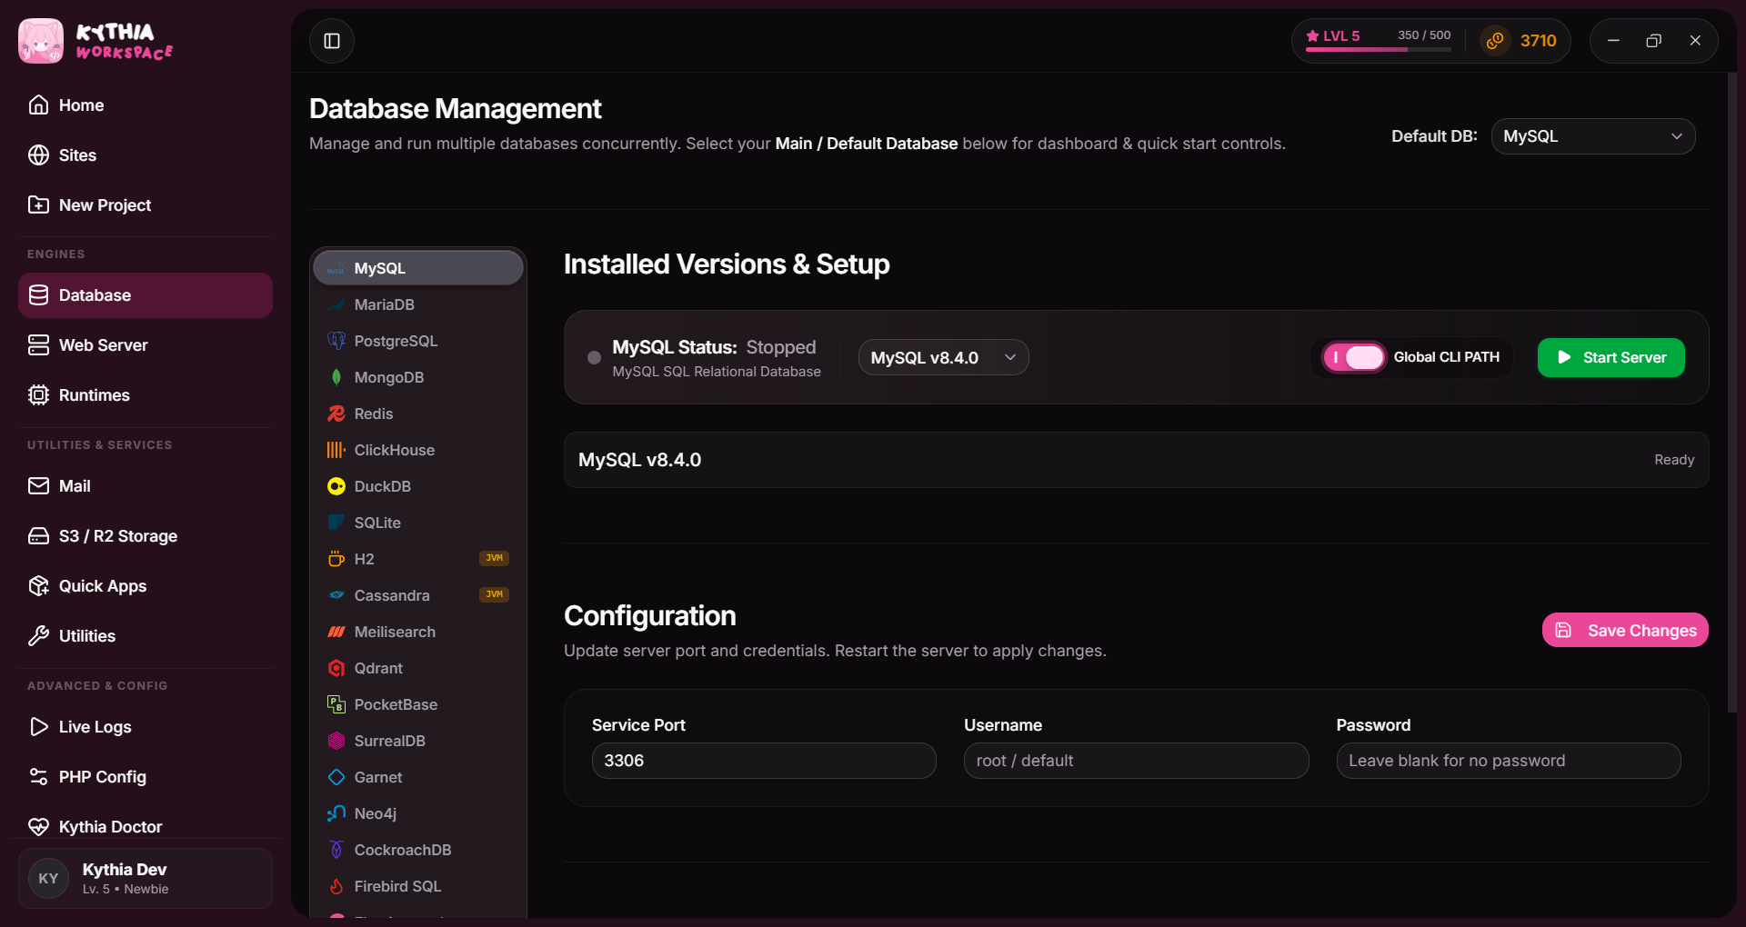Select the Neo4j icon
Viewport: 1746px width, 927px height.
[x=336, y=813]
